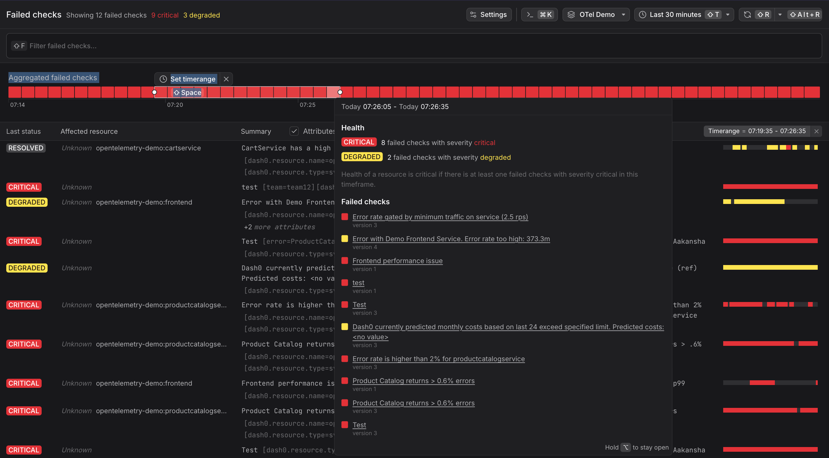The height and width of the screenshot is (458, 829).
Task: Click the refresh icon
Action: pos(747,14)
